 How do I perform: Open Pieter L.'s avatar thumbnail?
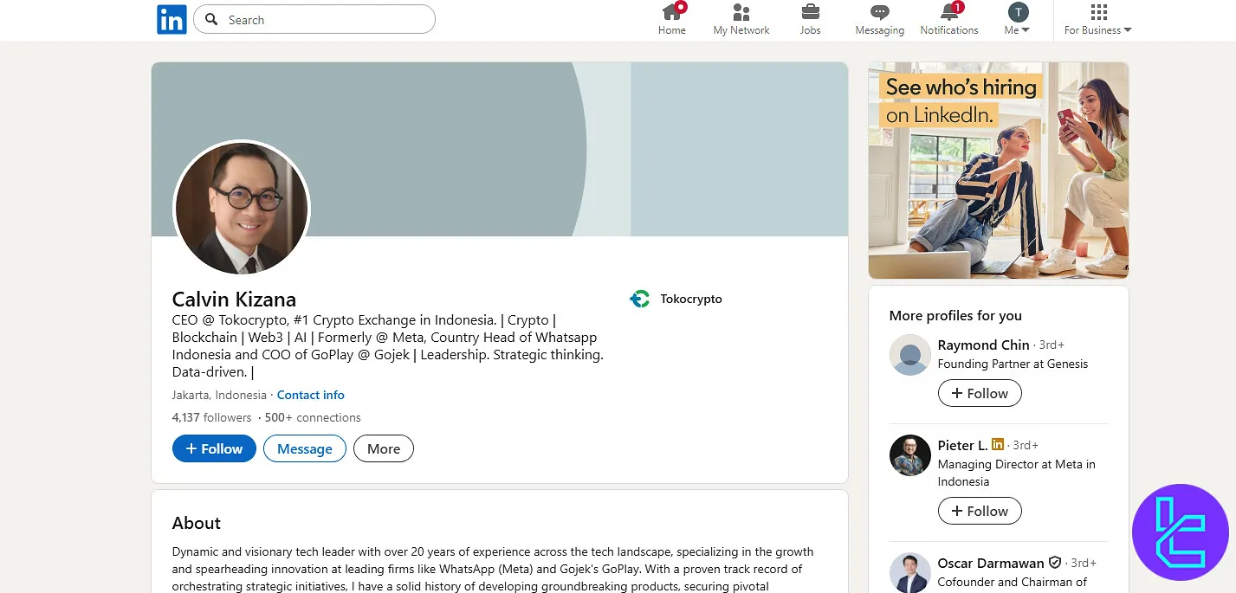coord(910,455)
